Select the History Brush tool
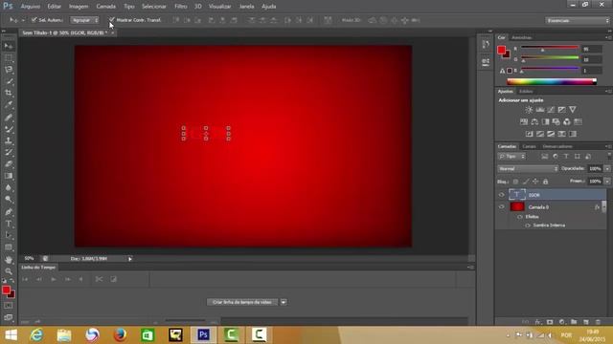613x344 pixels. pyautogui.click(x=9, y=152)
